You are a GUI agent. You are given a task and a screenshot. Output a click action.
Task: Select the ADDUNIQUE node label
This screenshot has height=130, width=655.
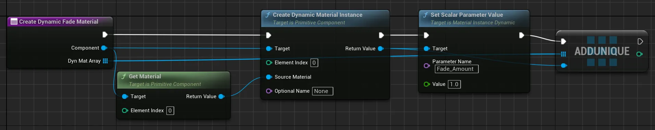pos(602,51)
